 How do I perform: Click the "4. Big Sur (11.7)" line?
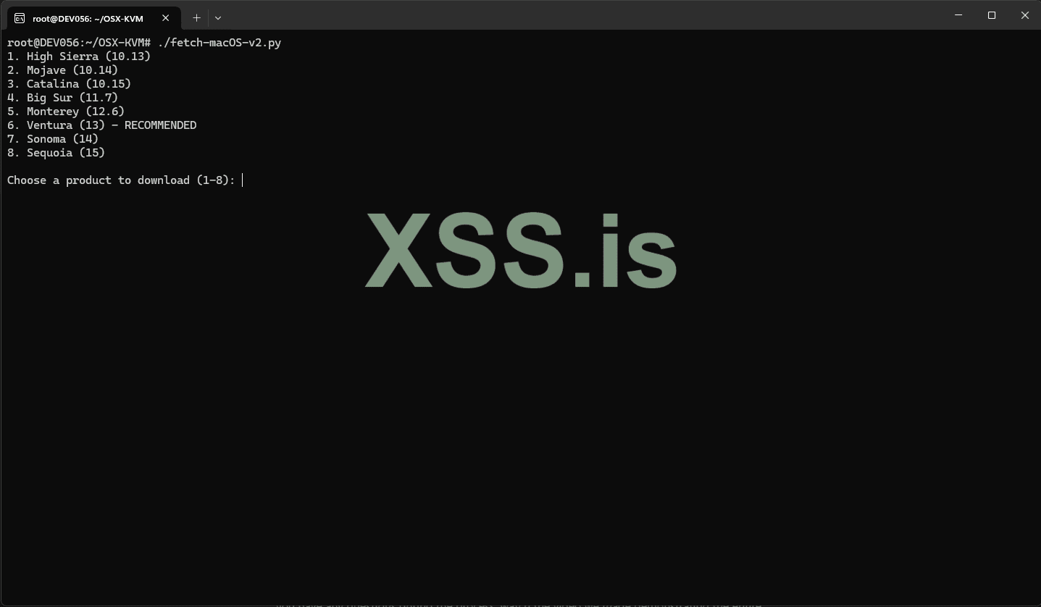[x=62, y=98]
